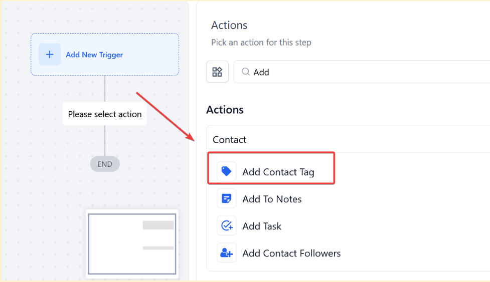This screenshot has width=490, height=282.
Task: Open the 'Please select action' step node
Action: coord(105,114)
